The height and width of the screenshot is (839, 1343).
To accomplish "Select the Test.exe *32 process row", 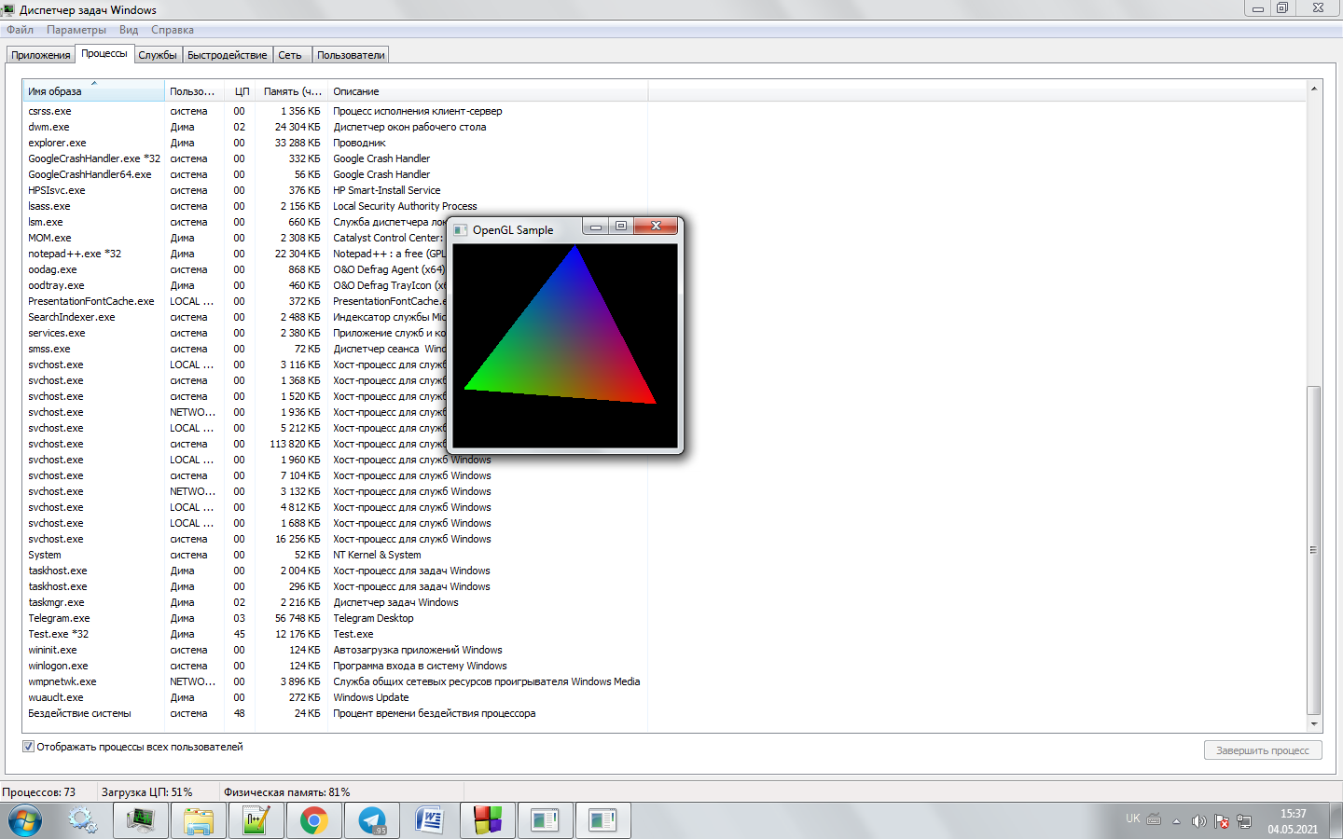I will tap(336, 634).
